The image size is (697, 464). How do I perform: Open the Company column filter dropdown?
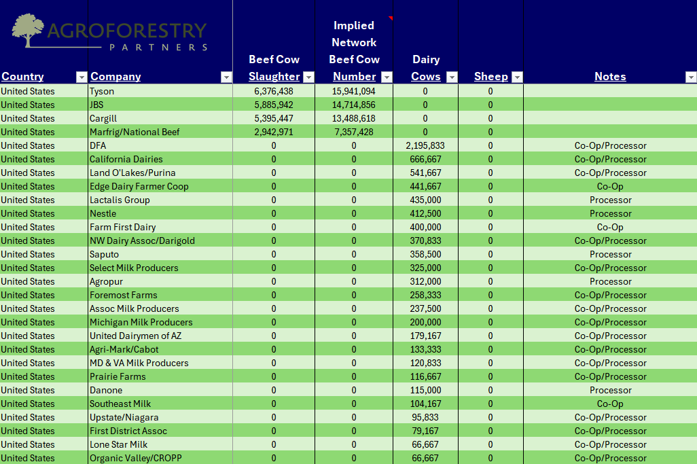click(226, 77)
